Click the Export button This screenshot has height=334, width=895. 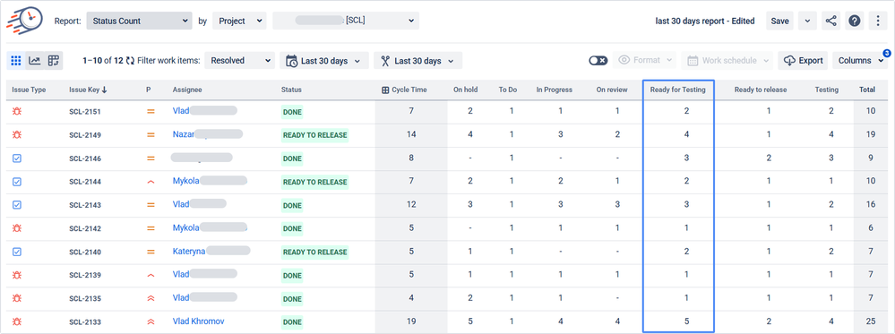click(x=803, y=61)
